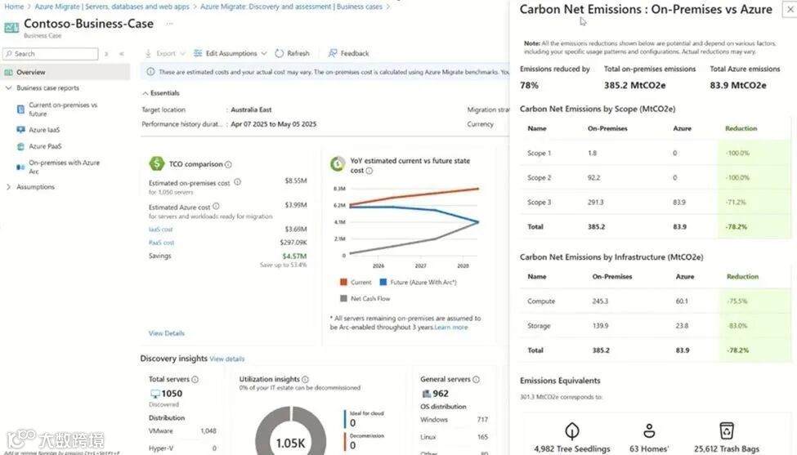The width and height of the screenshot is (797, 455).
Task: Click the info icon in the estimated costs banner
Action: tap(150, 72)
